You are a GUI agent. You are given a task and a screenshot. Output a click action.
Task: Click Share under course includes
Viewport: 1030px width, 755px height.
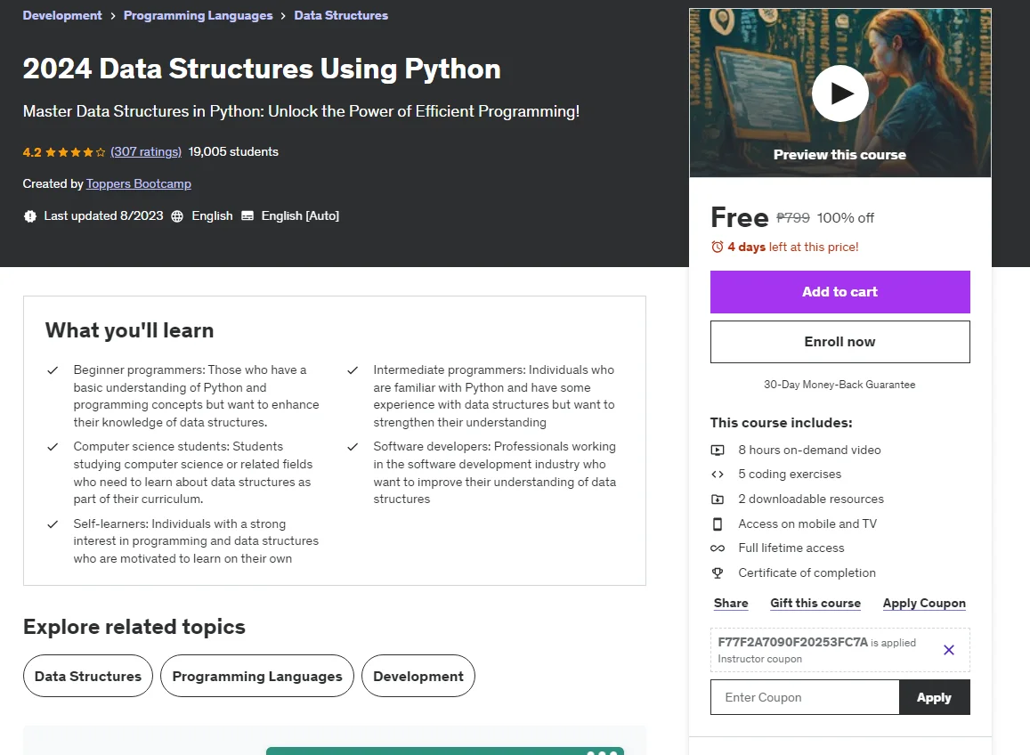click(x=731, y=604)
